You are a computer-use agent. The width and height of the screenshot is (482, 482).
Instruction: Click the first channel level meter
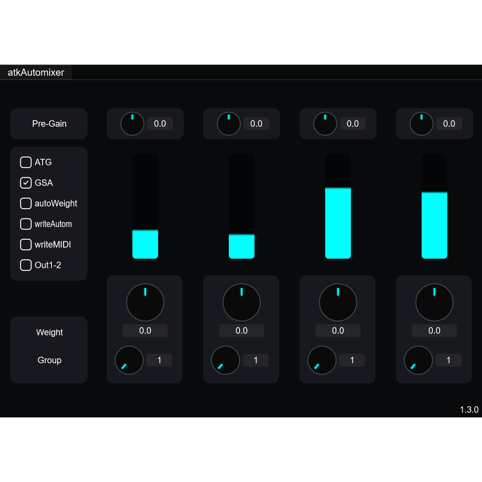[x=145, y=207]
